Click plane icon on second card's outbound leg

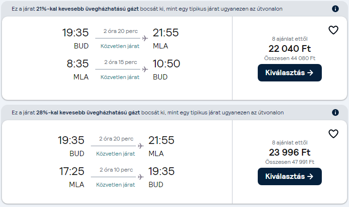(141, 146)
